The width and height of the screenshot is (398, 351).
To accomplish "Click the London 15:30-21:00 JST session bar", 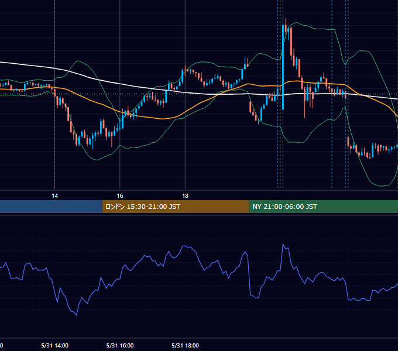I will 176,207.
